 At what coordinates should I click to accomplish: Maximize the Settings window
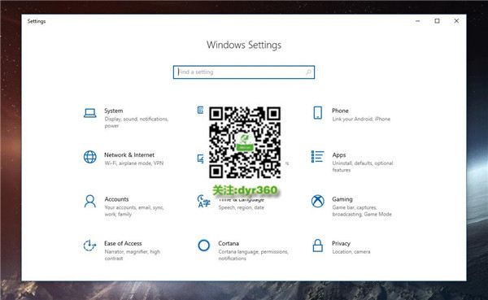coord(437,21)
